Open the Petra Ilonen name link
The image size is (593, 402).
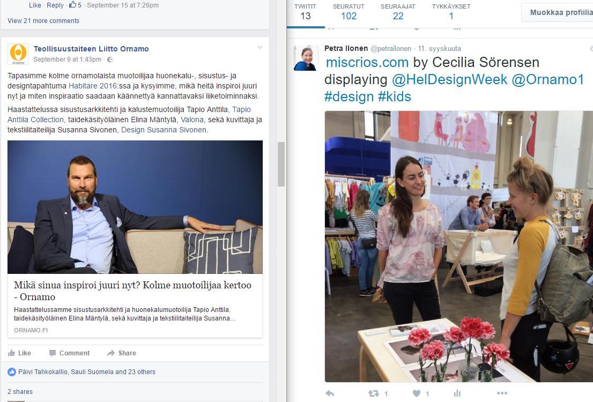[x=346, y=48]
